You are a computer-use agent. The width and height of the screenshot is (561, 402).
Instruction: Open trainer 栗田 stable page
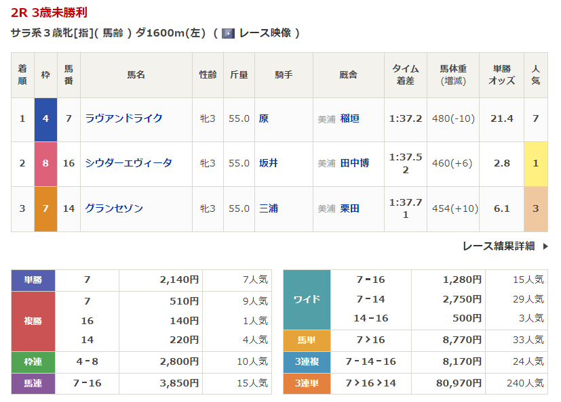(350, 208)
